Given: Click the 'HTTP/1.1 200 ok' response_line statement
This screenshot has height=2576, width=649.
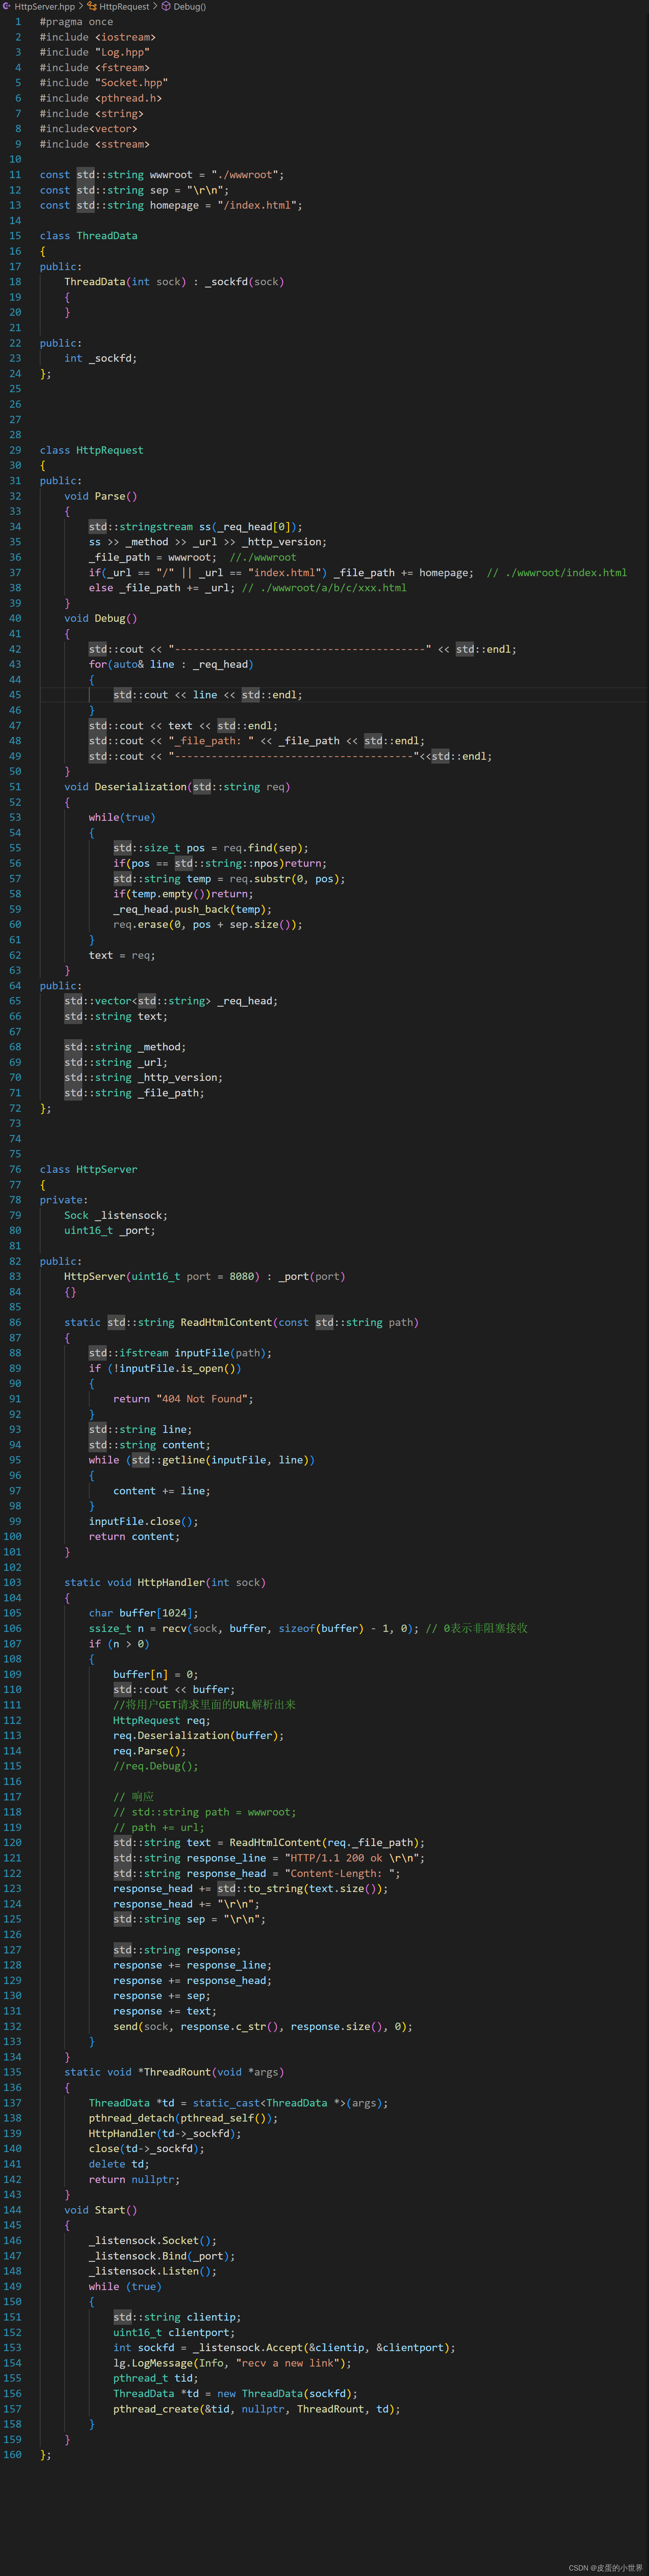Looking at the screenshot, I should [x=269, y=1858].
